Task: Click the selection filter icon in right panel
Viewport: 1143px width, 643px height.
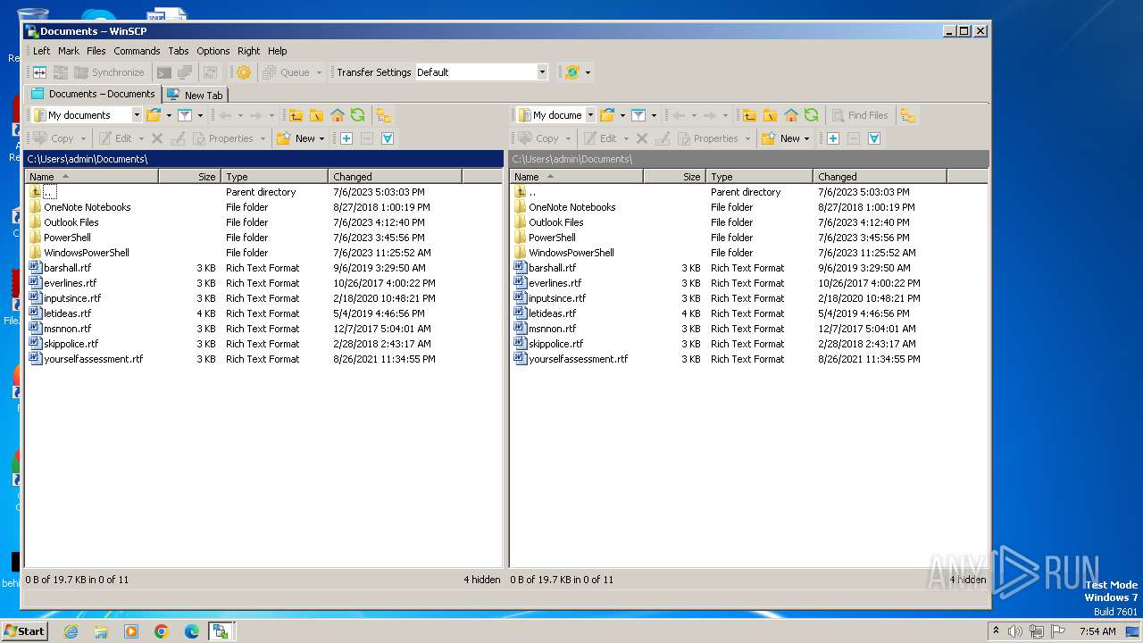Action: tap(874, 138)
